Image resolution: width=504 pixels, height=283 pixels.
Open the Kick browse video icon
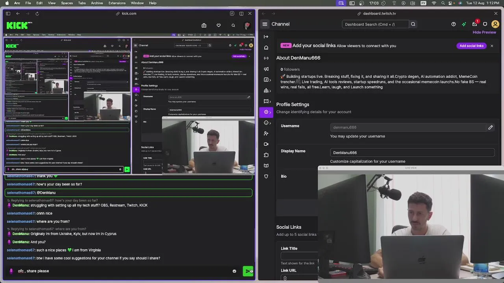(x=204, y=26)
